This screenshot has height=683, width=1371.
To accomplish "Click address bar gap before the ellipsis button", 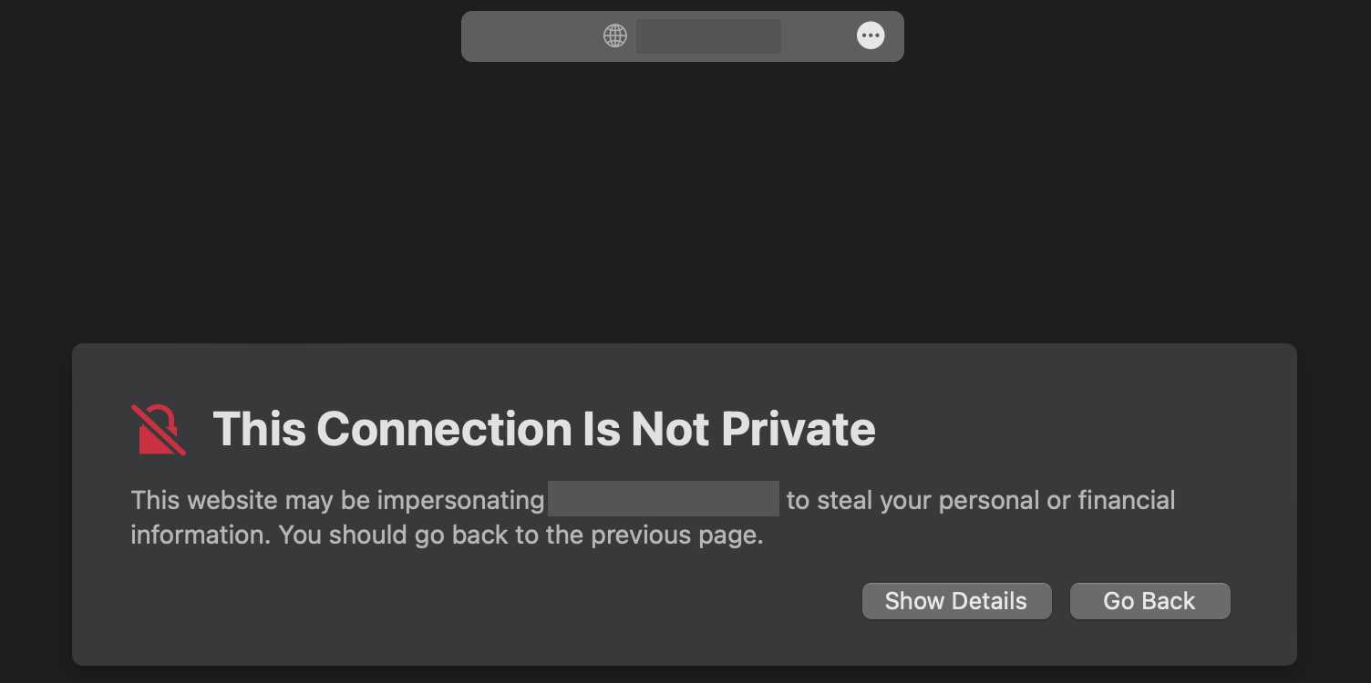I will pyautogui.click(x=819, y=36).
